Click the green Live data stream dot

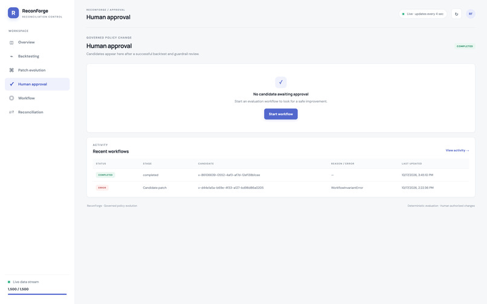tap(9, 282)
